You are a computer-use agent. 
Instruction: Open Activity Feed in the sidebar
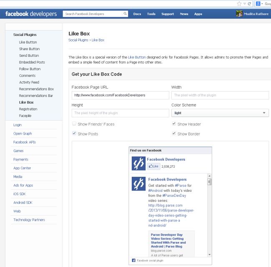[29, 82]
